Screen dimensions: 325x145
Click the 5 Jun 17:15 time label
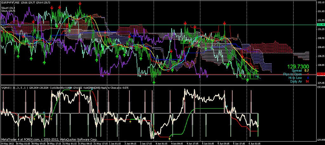(239, 143)
